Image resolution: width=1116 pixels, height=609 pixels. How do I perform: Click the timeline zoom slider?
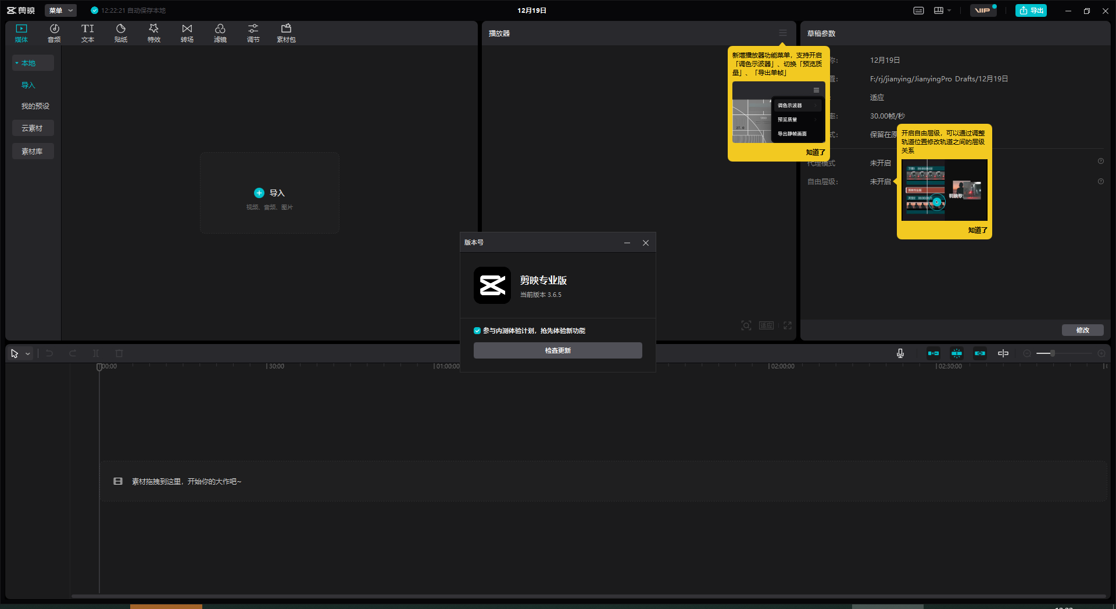(x=1064, y=353)
